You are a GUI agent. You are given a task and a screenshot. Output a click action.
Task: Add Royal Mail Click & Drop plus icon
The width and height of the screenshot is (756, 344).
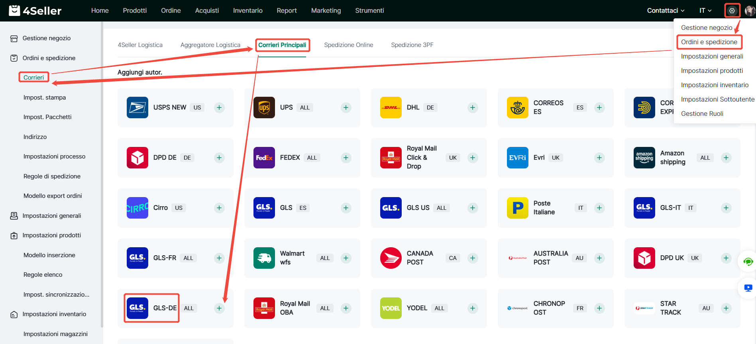473,158
